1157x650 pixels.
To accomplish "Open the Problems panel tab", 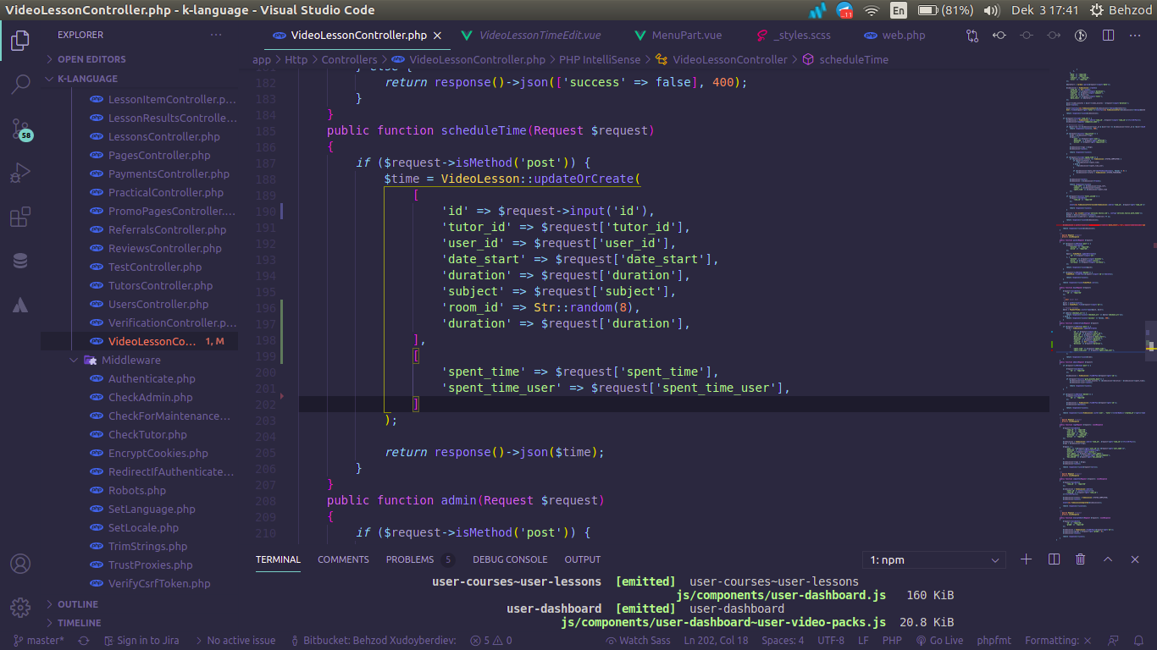I will [419, 559].
